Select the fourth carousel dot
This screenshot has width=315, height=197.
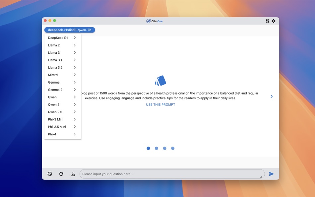(173, 148)
